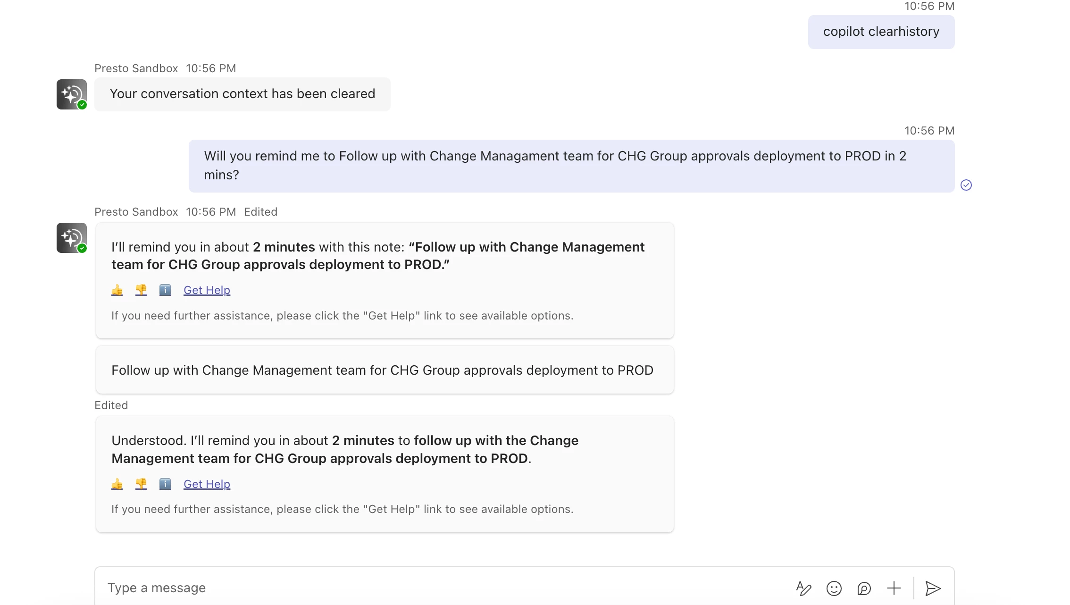The image size is (1070, 605).
Task: Open the text formatting options icon
Action: [803, 588]
